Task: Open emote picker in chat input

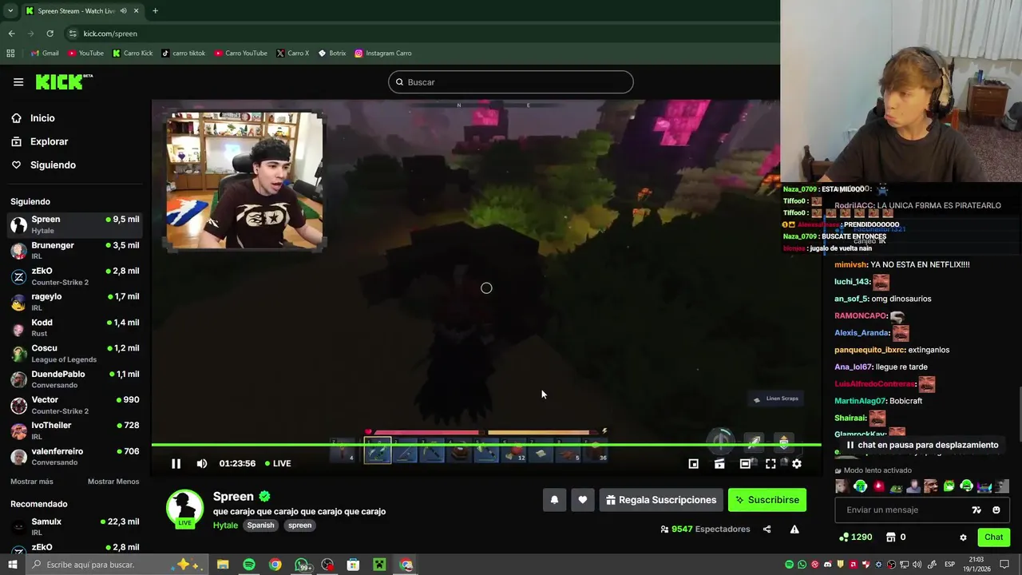Action: click(996, 510)
